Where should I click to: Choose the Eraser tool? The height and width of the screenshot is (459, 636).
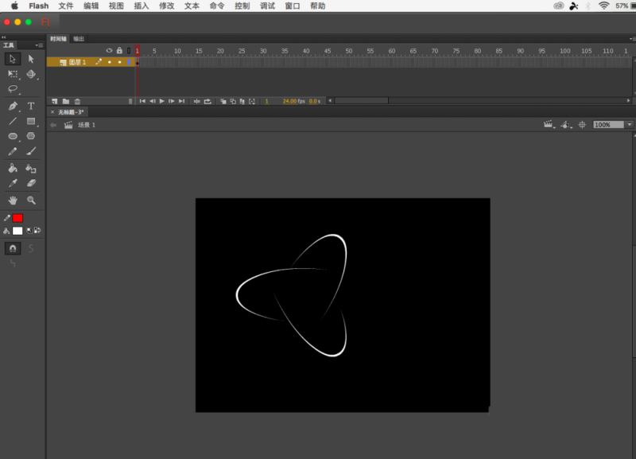point(31,183)
